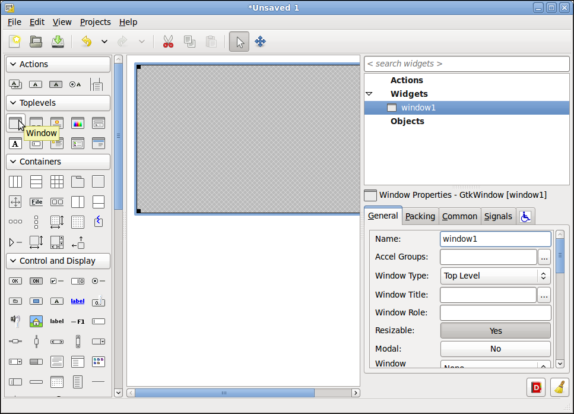Collapse the Widgets tree node

click(x=369, y=94)
